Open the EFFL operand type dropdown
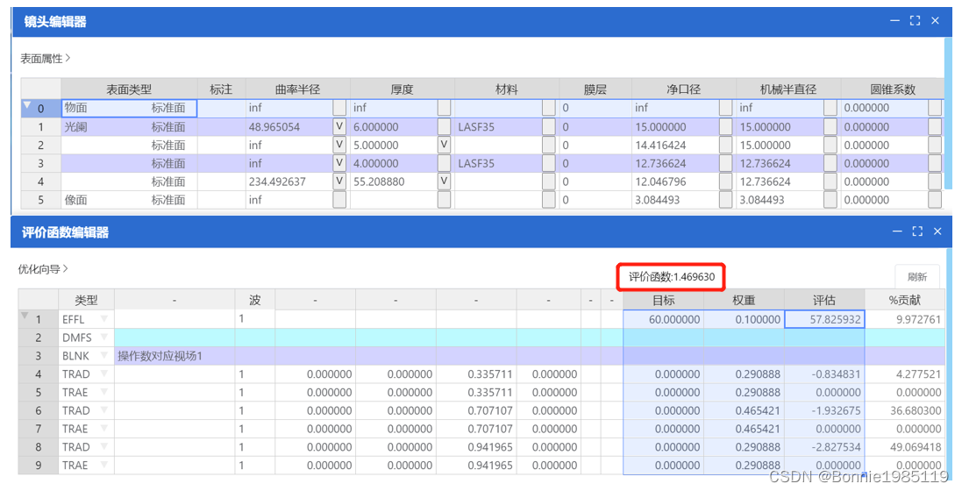Viewport: 962px width, 491px height. pyautogui.click(x=103, y=319)
